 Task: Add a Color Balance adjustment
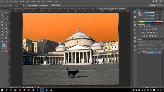click(x=145, y=33)
